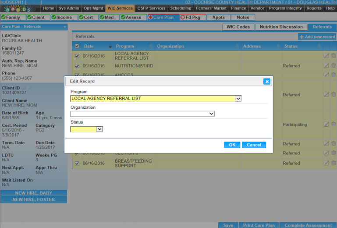The height and width of the screenshot is (228, 337).
Task: Uncheck the NUTRITIONIST/RD row checkbox
Action: pos(78,66)
